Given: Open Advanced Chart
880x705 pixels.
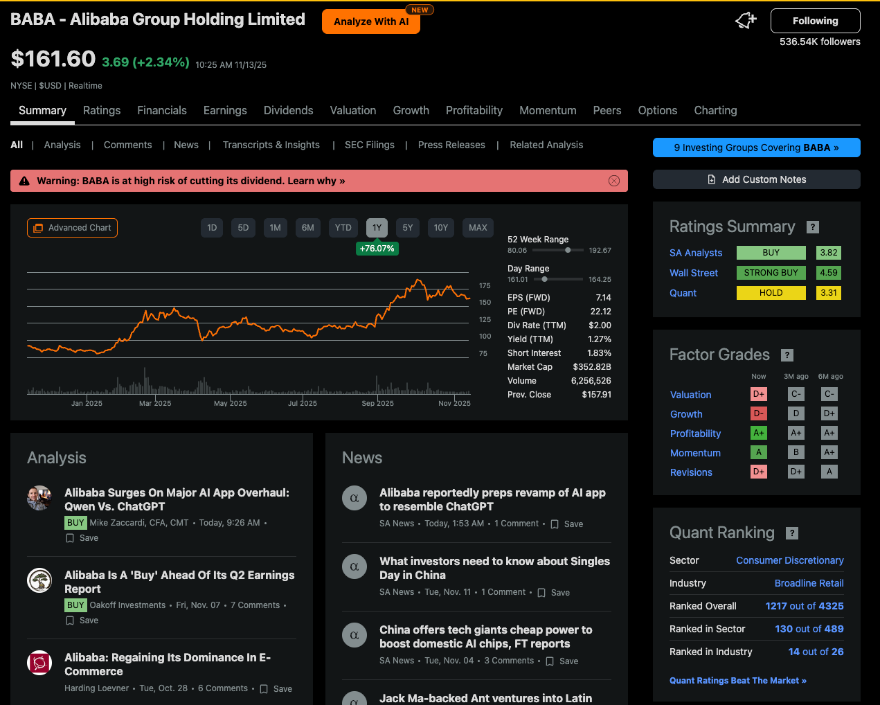Looking at the screenshot, I should coord(72,228).
